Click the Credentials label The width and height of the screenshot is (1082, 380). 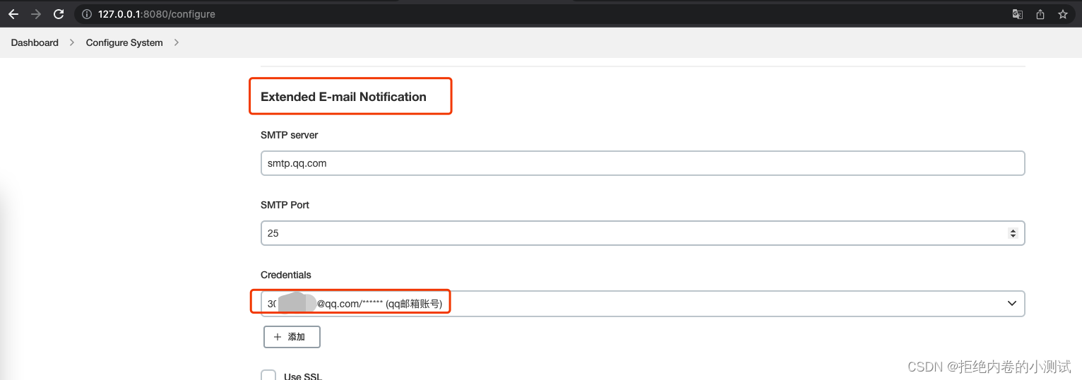click(x=286, y=275)
